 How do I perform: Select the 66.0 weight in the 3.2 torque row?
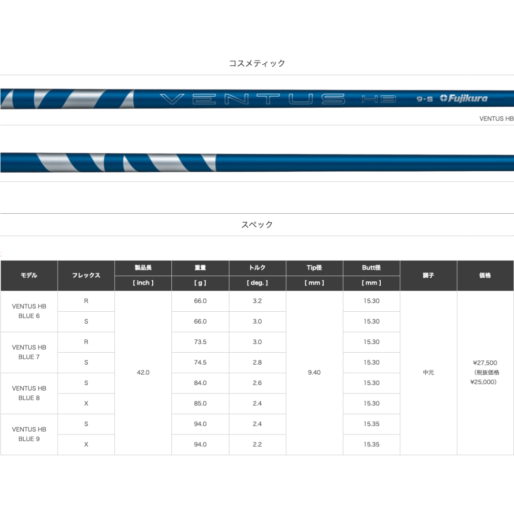click(200, 301)
